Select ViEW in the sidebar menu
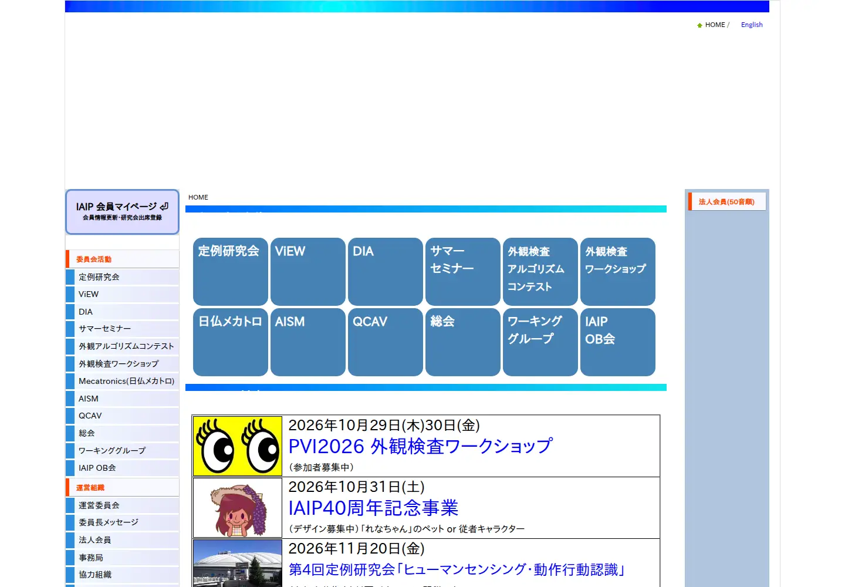 tap(123, 294)
